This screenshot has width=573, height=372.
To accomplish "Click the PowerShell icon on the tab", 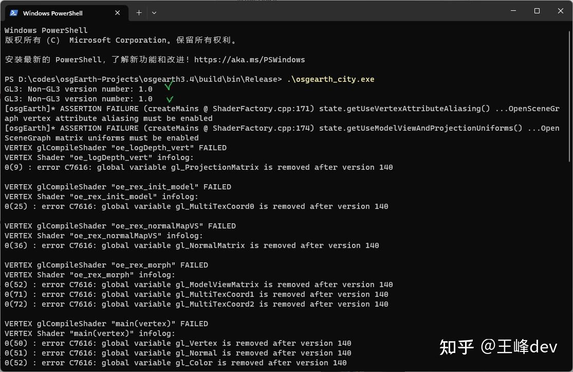I will [14, 13].
